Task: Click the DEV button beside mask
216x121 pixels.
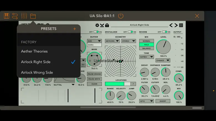Action: pyautogui.click(x=83, y=65)
